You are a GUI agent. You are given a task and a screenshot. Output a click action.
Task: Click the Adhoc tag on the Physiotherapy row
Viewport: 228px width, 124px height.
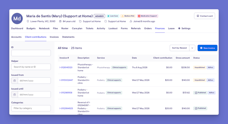tap(210, 67)
